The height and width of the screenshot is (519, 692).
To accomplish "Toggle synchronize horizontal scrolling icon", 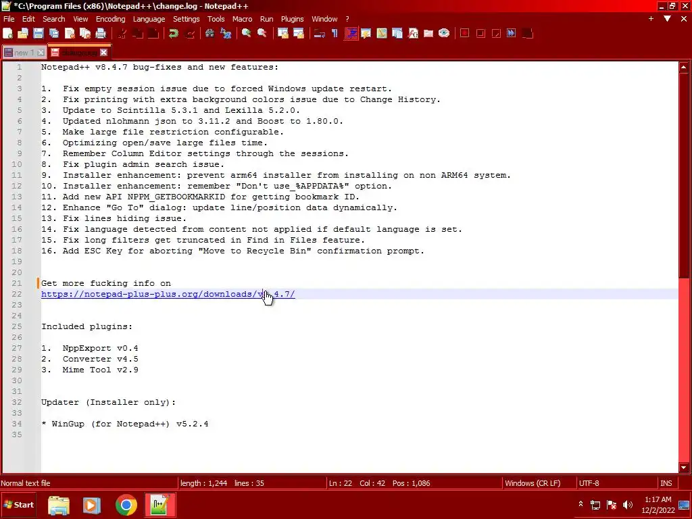I will click(299, 33).
